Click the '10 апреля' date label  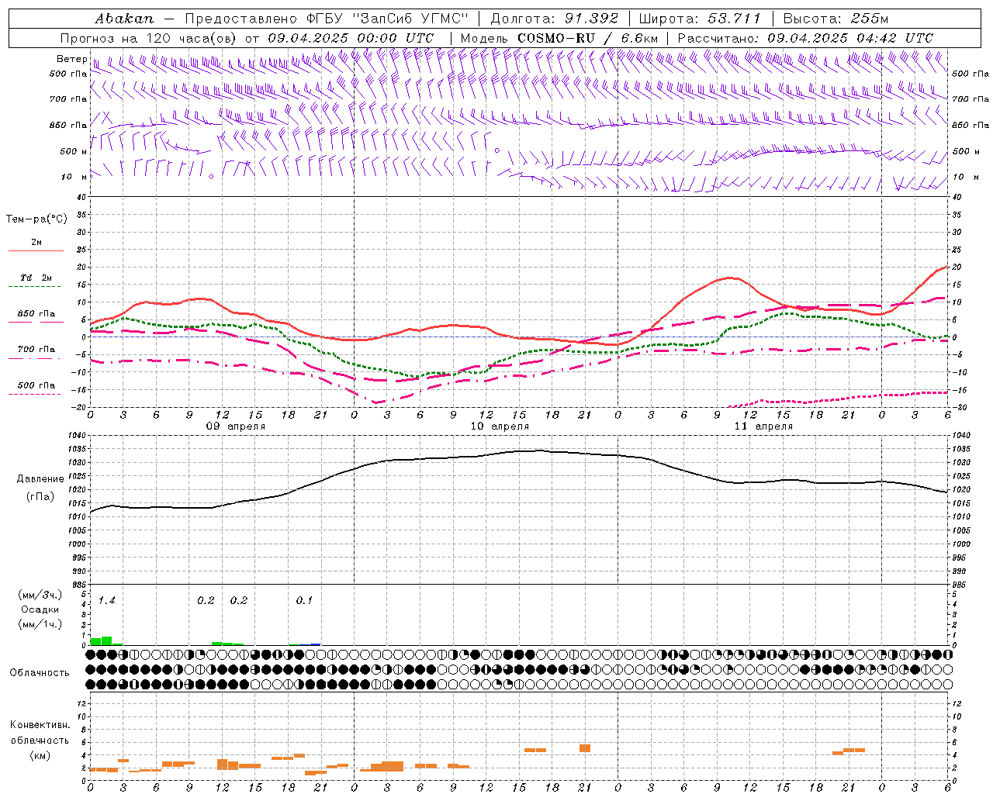tap(500, 426)
